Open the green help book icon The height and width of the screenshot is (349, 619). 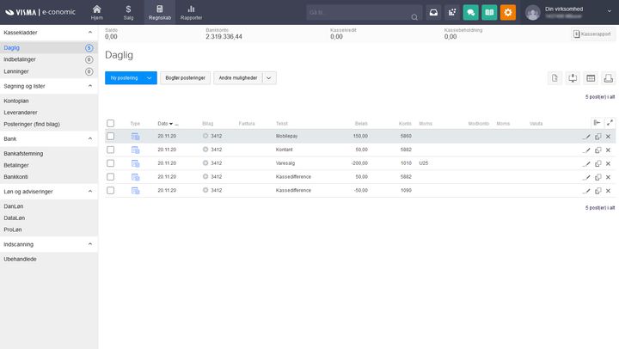pyautogui.click(x=489, y=12)
